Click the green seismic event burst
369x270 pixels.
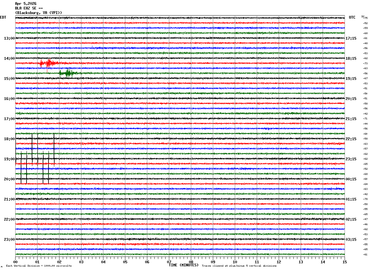click(x=69, y=73)
